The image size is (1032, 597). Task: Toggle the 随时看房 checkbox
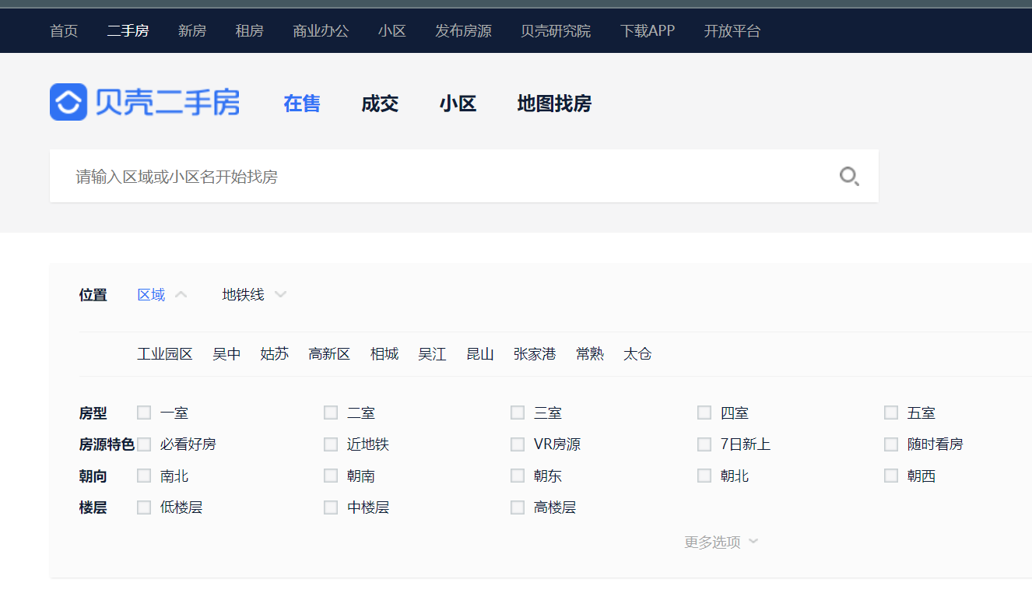pyautogui.click(x=891, y=444)
